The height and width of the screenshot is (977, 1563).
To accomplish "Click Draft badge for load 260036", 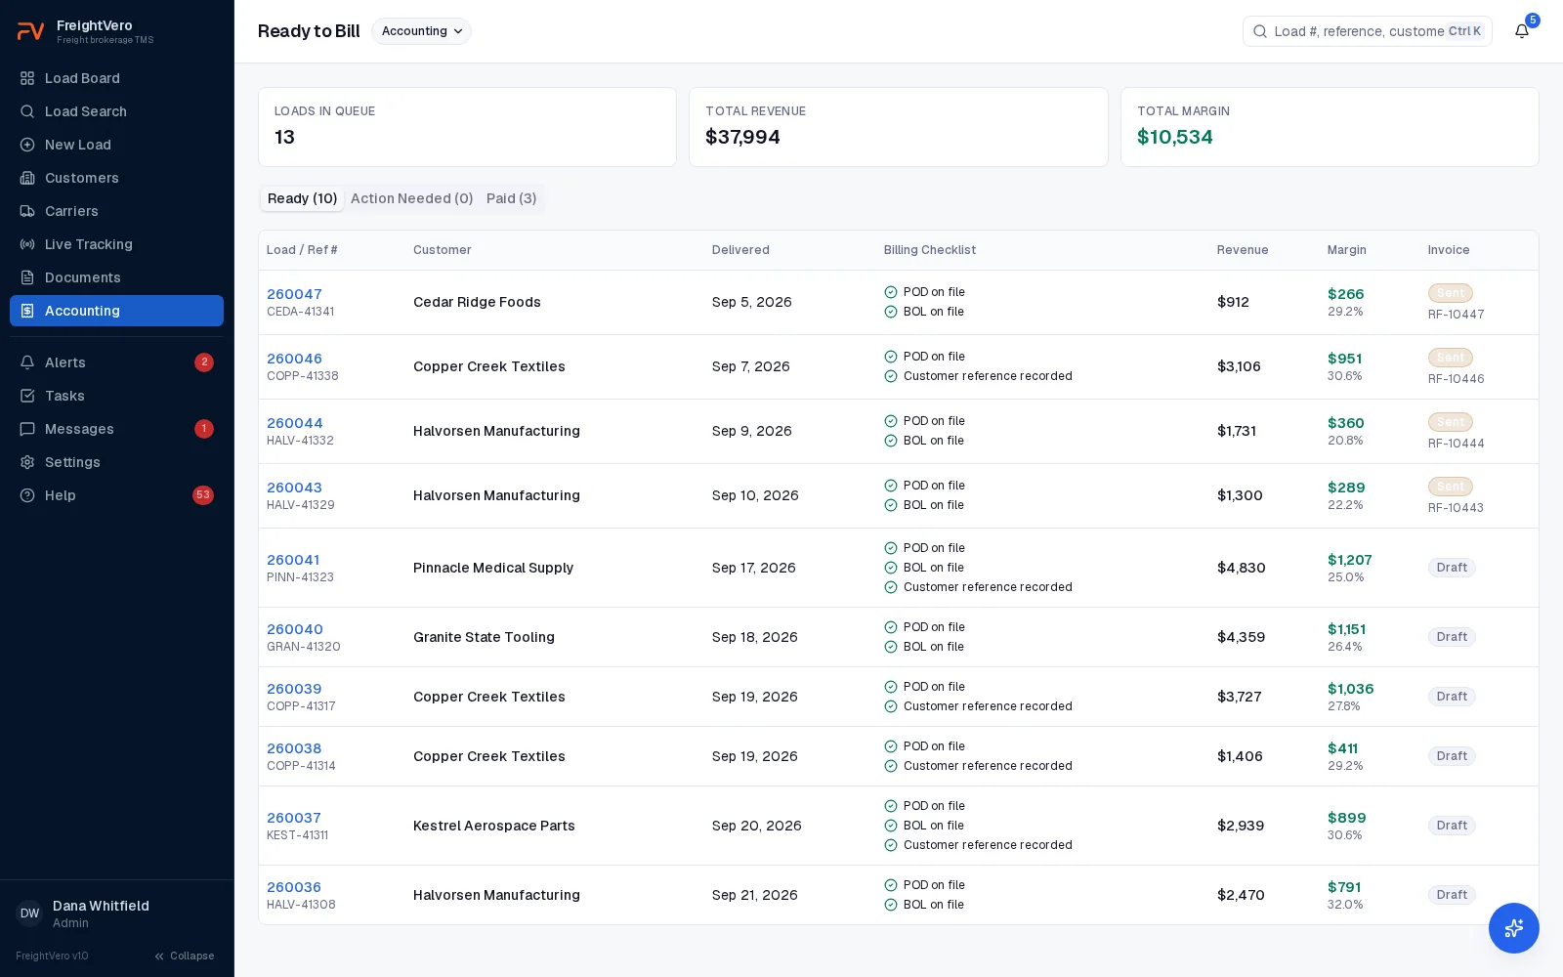I will pos(1452,895).
